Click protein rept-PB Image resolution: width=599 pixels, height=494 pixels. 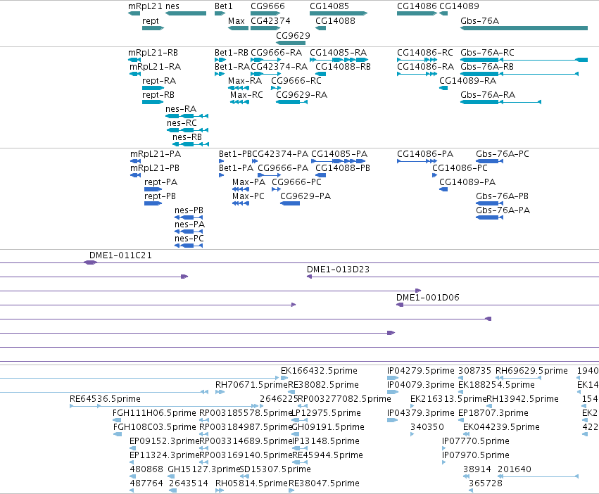point(160,196)
